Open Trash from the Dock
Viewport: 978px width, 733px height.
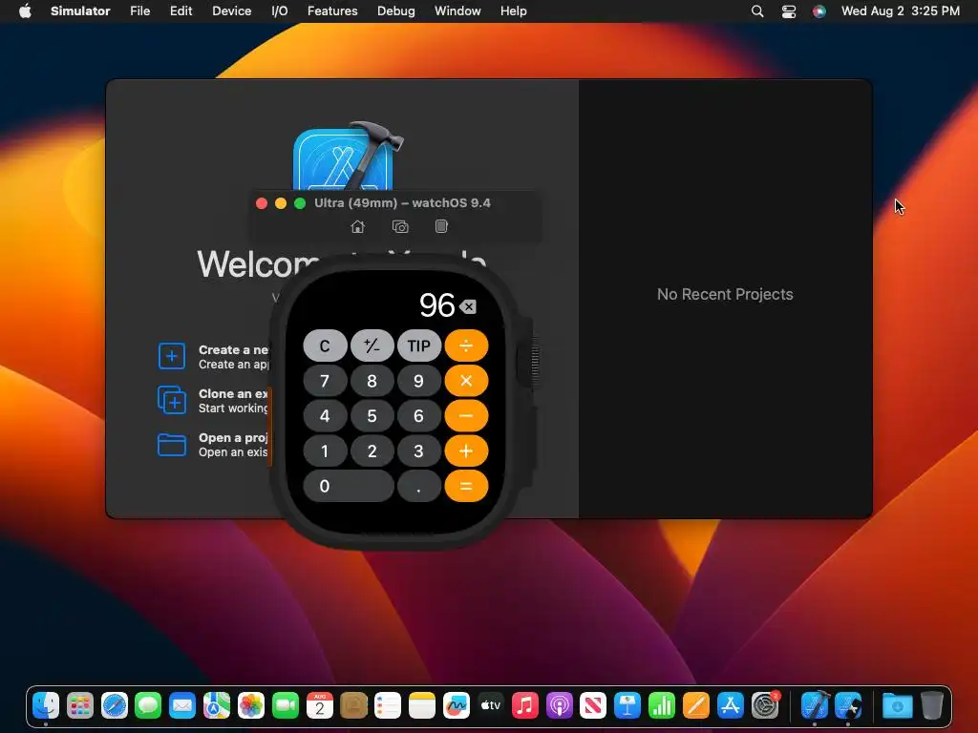point(932,705)
